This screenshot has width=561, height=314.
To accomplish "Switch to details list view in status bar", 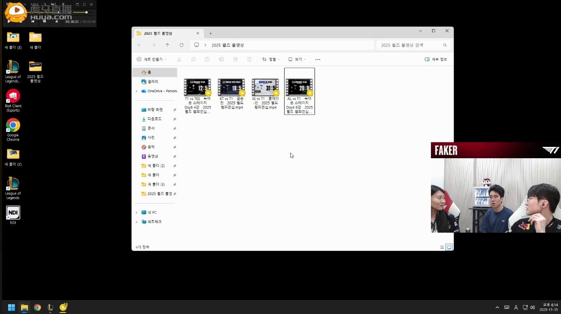I will pyautogui.click(x=442, y=247).
